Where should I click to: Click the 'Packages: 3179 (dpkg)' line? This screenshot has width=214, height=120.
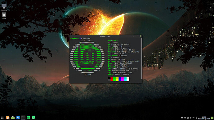pos(123,52)
